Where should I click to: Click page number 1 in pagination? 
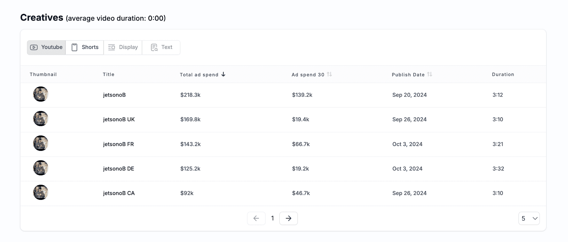(x=272, y=218)
